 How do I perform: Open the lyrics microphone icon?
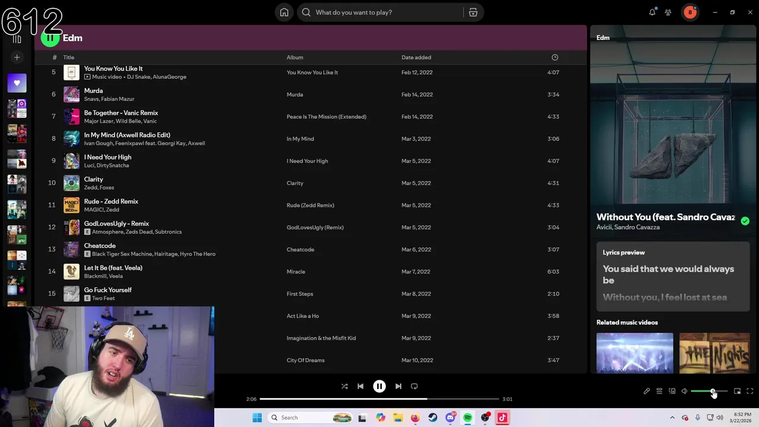coord(646,391)
